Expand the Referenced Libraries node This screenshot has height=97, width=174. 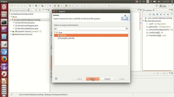11,34
